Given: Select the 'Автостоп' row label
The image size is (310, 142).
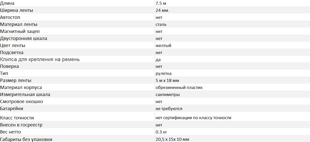Looking at the screenshot, I should 10,17.
